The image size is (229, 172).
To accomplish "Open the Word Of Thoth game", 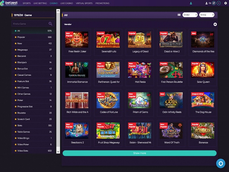I will 171,133.
